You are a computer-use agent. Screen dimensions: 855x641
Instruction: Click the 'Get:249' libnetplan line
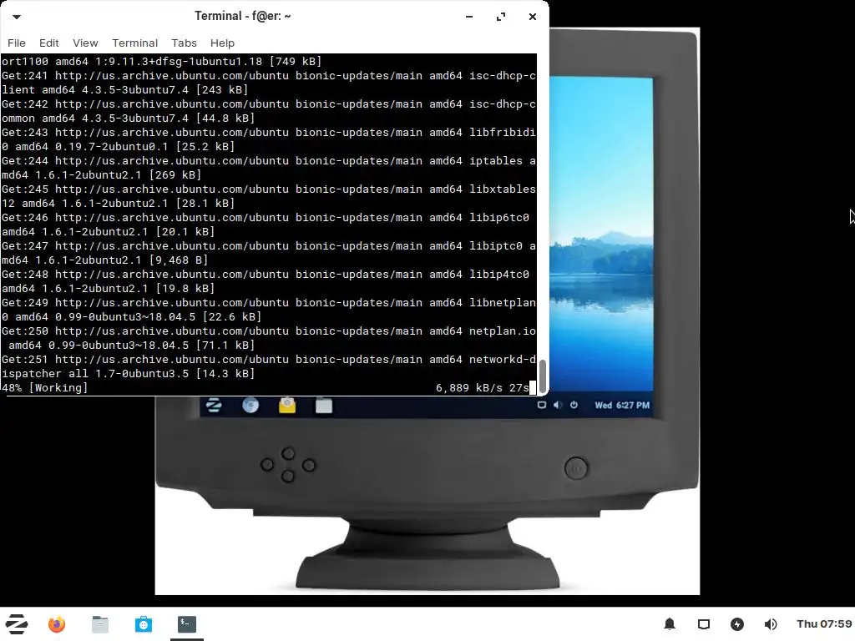pos(268,310)
